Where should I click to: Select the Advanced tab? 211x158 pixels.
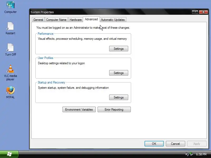click(91, 19)
